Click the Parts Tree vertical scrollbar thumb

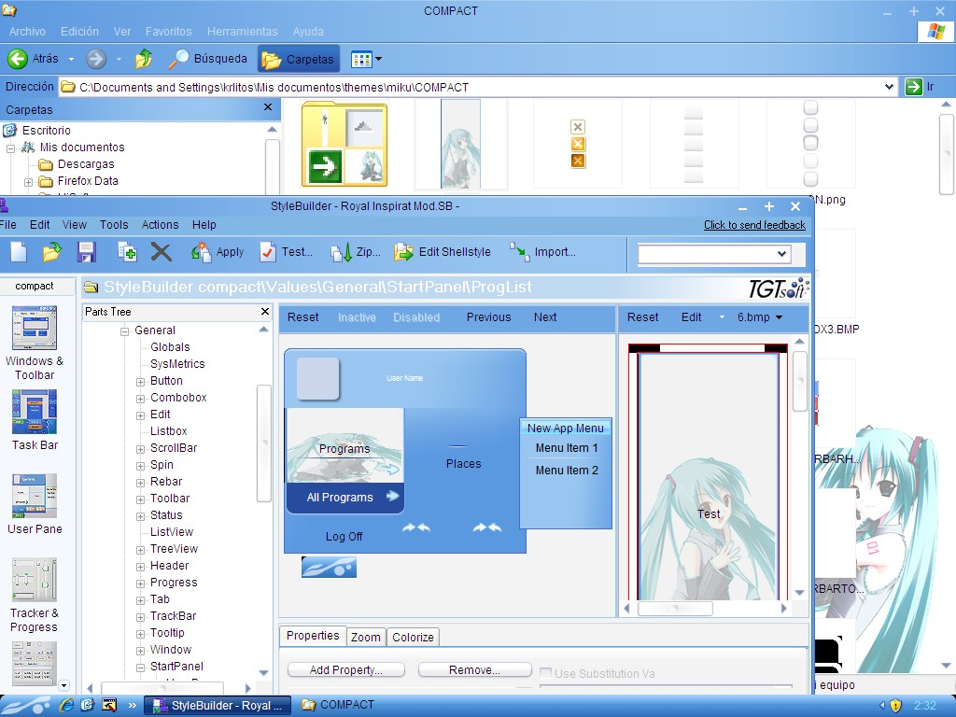[264, 443]
